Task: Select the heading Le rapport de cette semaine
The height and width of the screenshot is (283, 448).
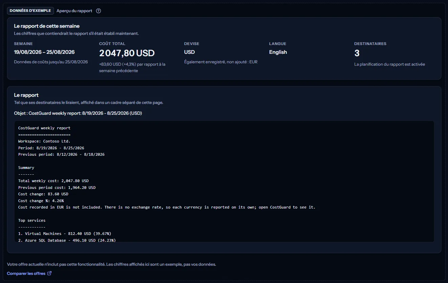Action: click(x=47, y=26)
